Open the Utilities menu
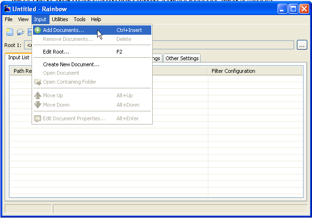The height and width of the screenshot is (218, 312). 60,19
